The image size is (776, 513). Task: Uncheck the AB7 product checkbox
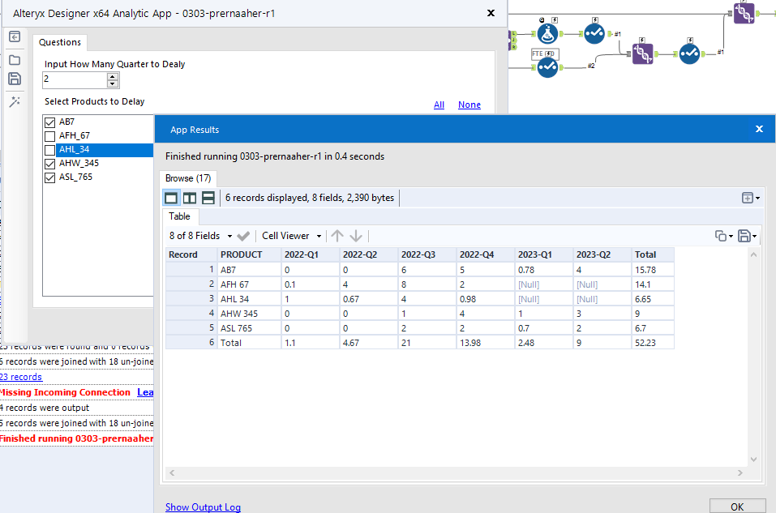click(50, 122)
